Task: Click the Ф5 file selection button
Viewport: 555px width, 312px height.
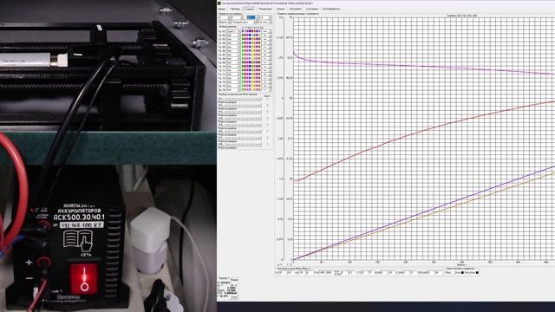Action: [241, 125]
